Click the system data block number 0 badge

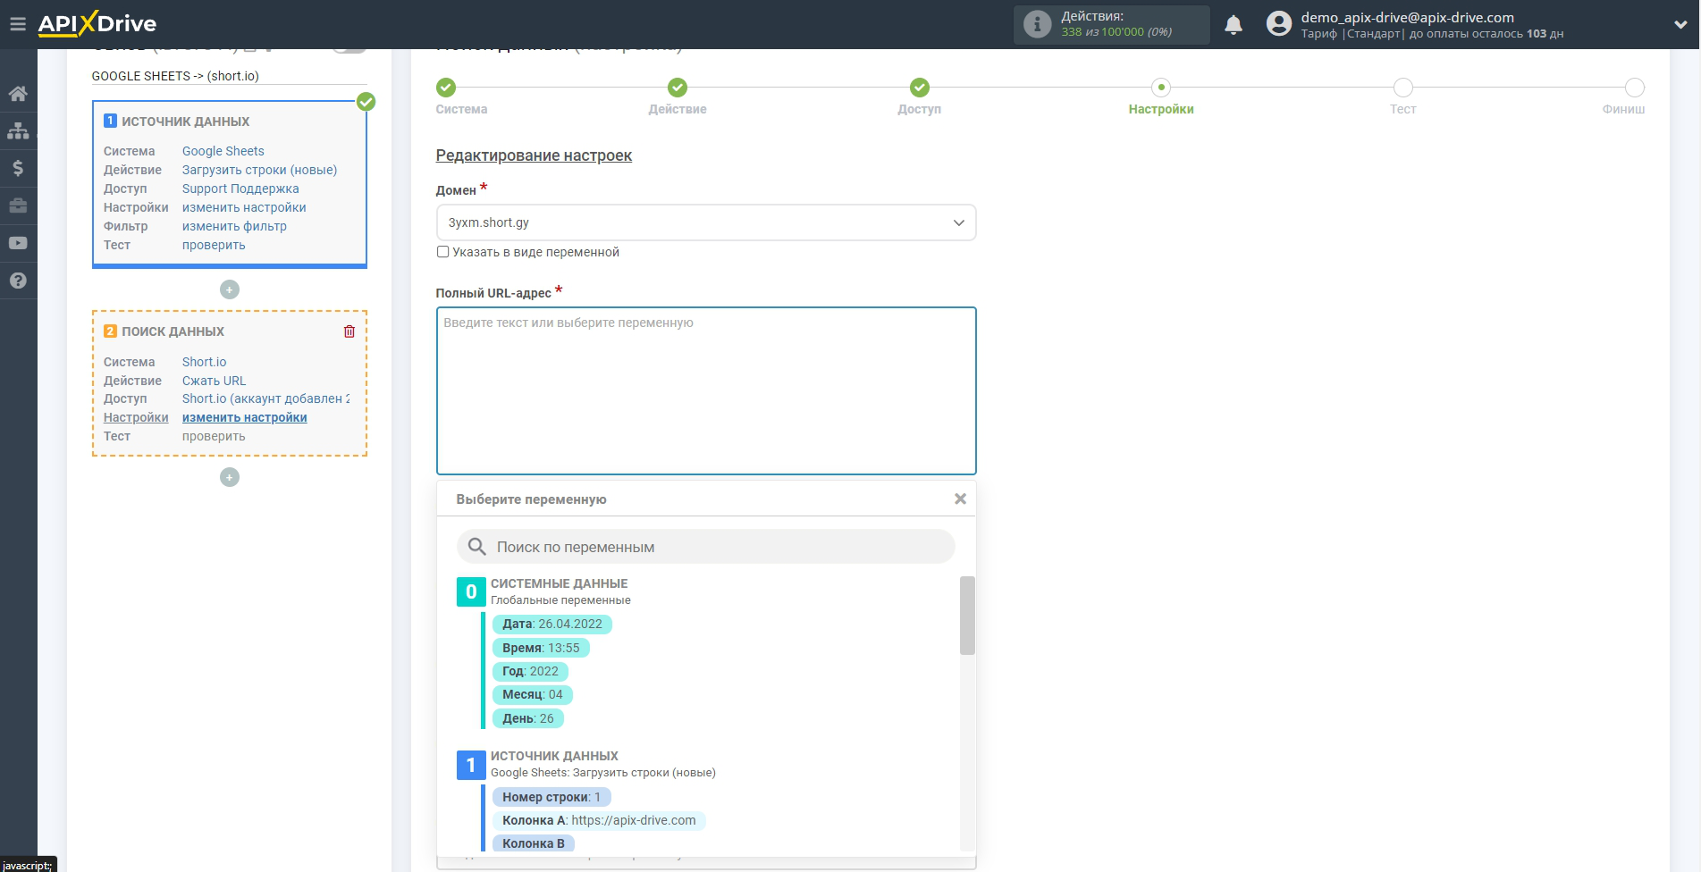pyautogui.click(x=471, y=591)
